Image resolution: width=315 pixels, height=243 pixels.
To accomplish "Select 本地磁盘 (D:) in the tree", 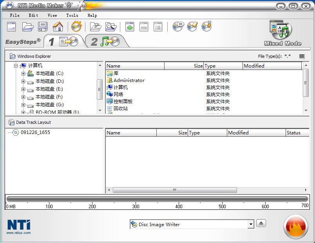I will 50,81.
